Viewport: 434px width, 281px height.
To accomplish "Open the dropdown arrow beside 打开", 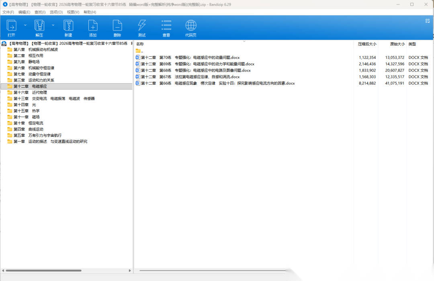I will [x=25, y=25].
